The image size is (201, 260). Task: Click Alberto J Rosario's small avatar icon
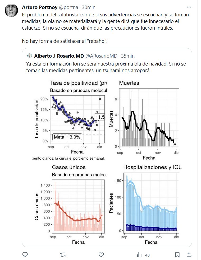click(x=29, y=56)
